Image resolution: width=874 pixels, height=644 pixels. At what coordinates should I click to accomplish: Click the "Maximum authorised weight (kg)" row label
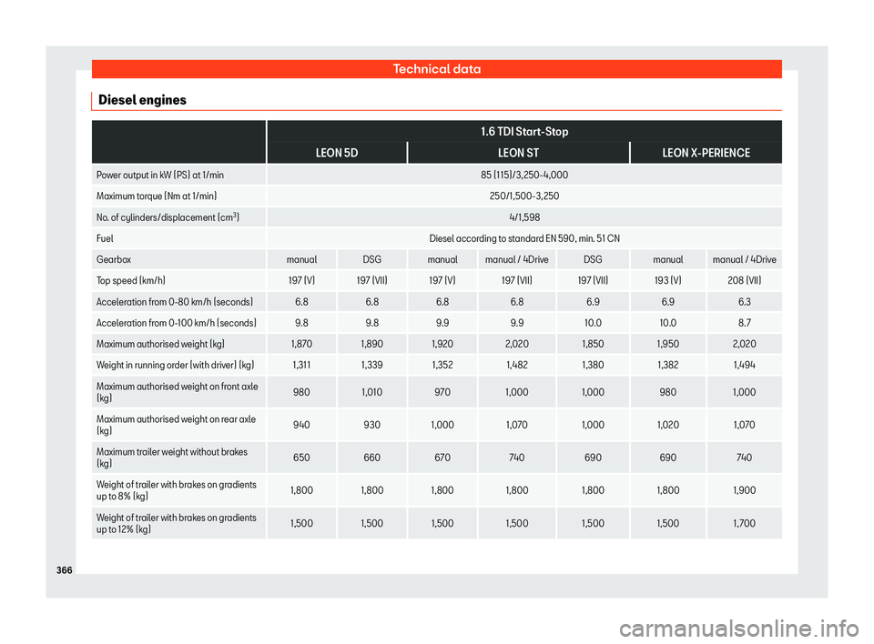click(160, 344)
